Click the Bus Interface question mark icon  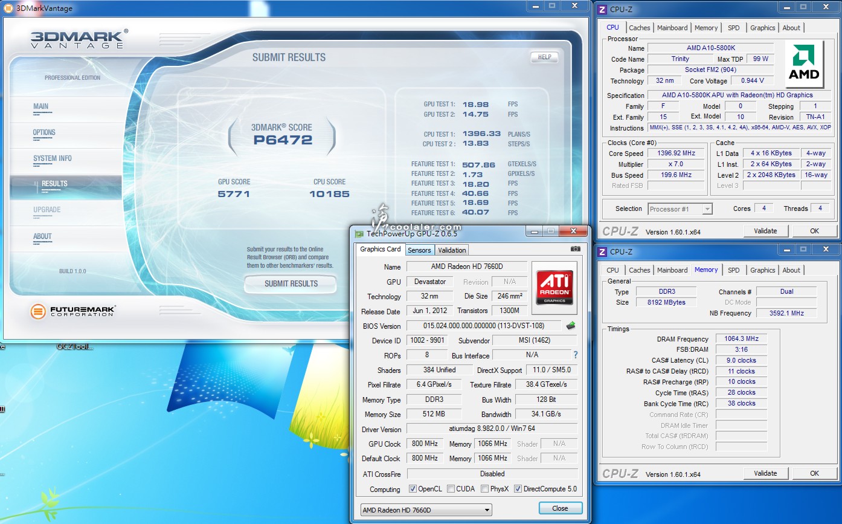[x=575, y=355]
